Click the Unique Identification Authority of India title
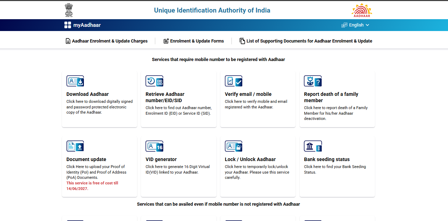Viewport: 448px width, 221px height. coord(212,10)
